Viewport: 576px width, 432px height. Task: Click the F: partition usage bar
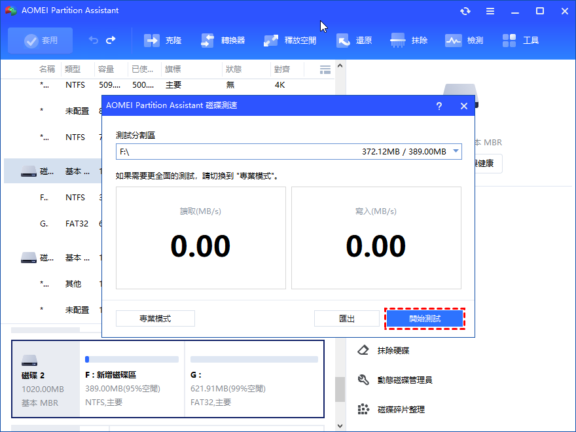132,359
